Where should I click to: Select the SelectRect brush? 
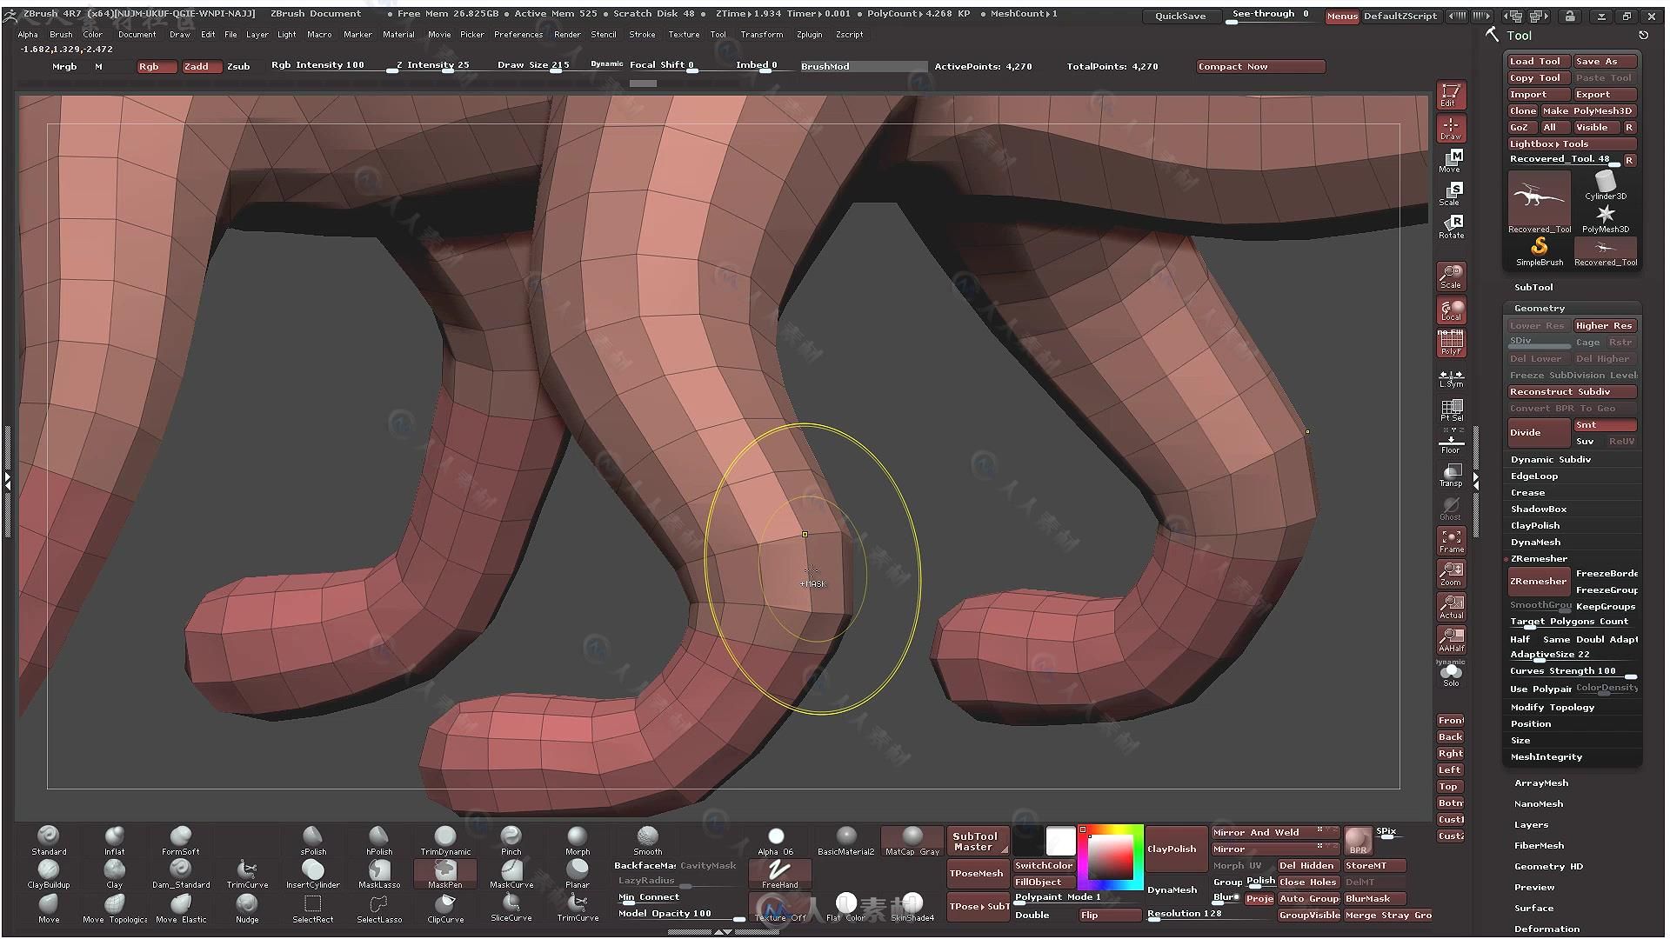point(312,908)
